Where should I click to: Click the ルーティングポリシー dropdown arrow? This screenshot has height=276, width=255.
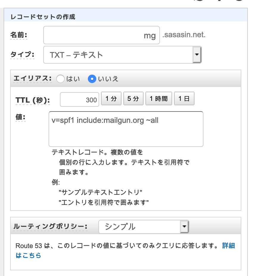tap(186, 227)
